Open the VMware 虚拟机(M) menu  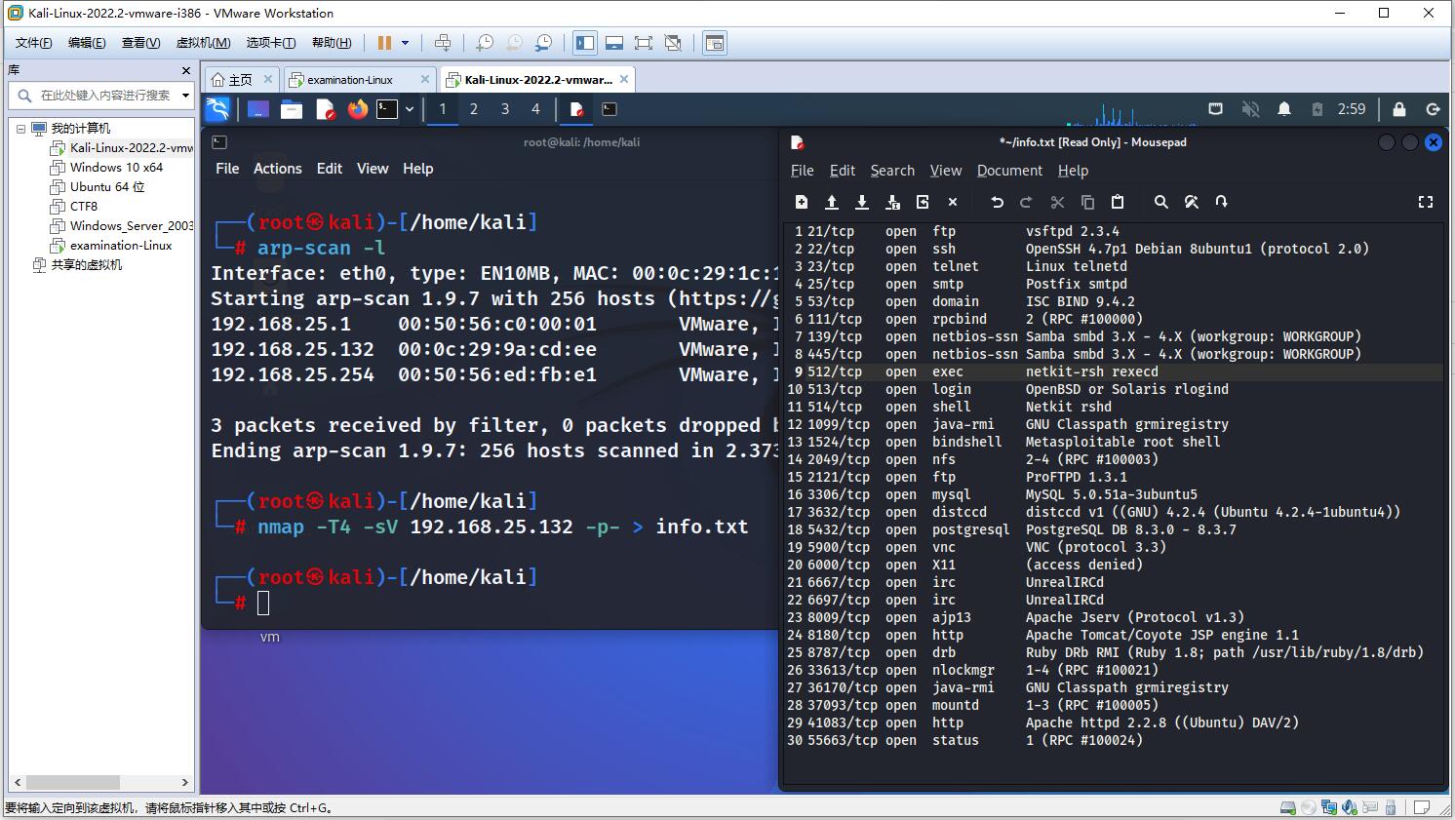203,43
